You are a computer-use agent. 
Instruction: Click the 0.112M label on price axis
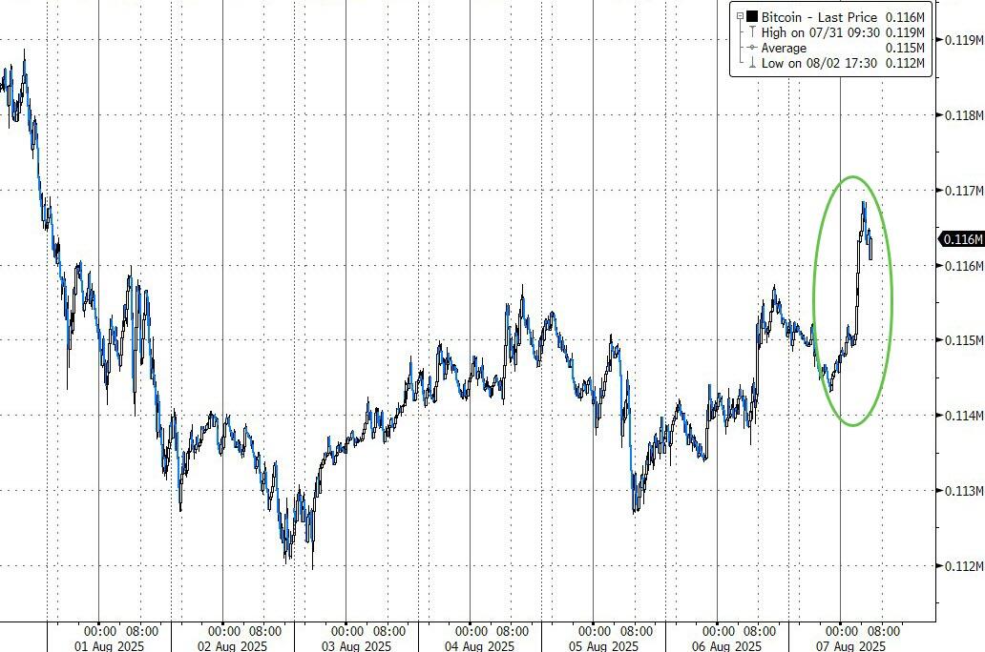963,566
